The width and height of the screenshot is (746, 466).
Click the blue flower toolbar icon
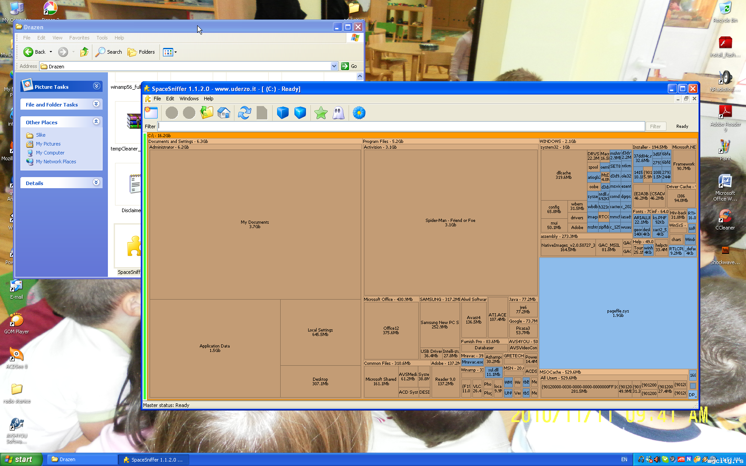359,113
